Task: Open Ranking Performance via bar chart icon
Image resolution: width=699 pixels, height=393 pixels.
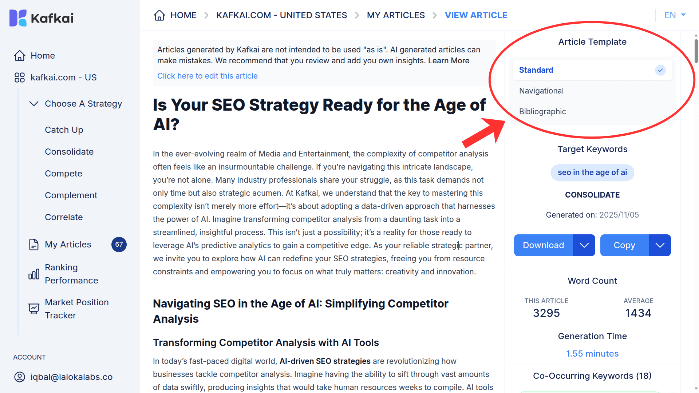Action: click(33, 274)
